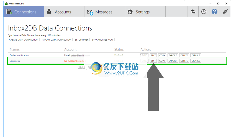Viewport: 231px width, 137px height.
Task: Click the Status: column header
Action: pos(119,49)
